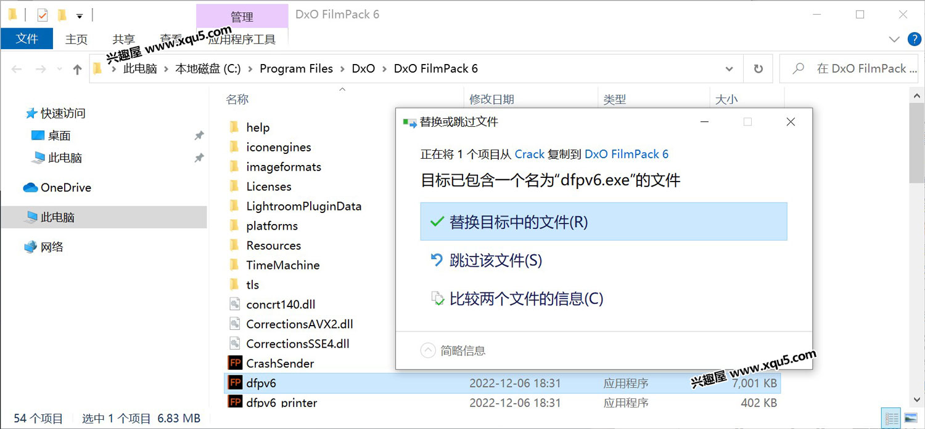This screenshot has width=925, height=429.
Task: Open the 主页 ribbon tab
Action: pos(76,39)
